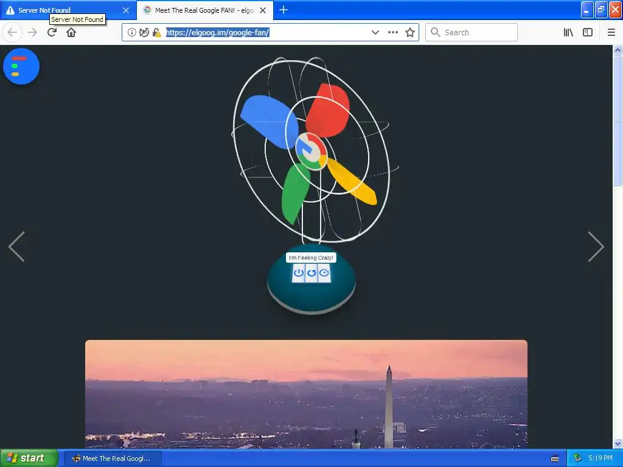This screenshot has width=623, height=467.
Task: Open the page actions three-dot menu
Action: tap(393, 32)
